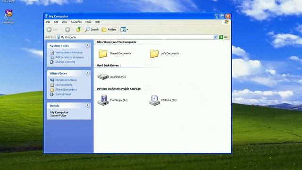302x170 pixels.
Task: Collapse the Other Places panel
Action: coord(87,73)
